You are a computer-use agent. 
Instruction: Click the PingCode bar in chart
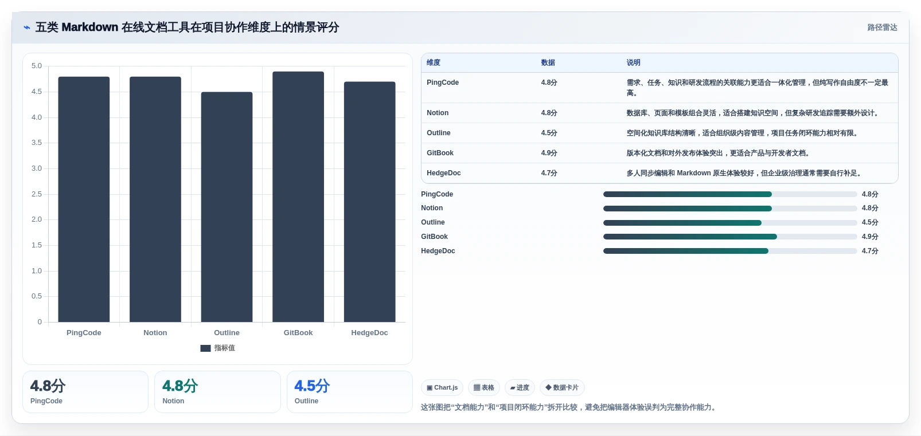[x=84, y=199]
